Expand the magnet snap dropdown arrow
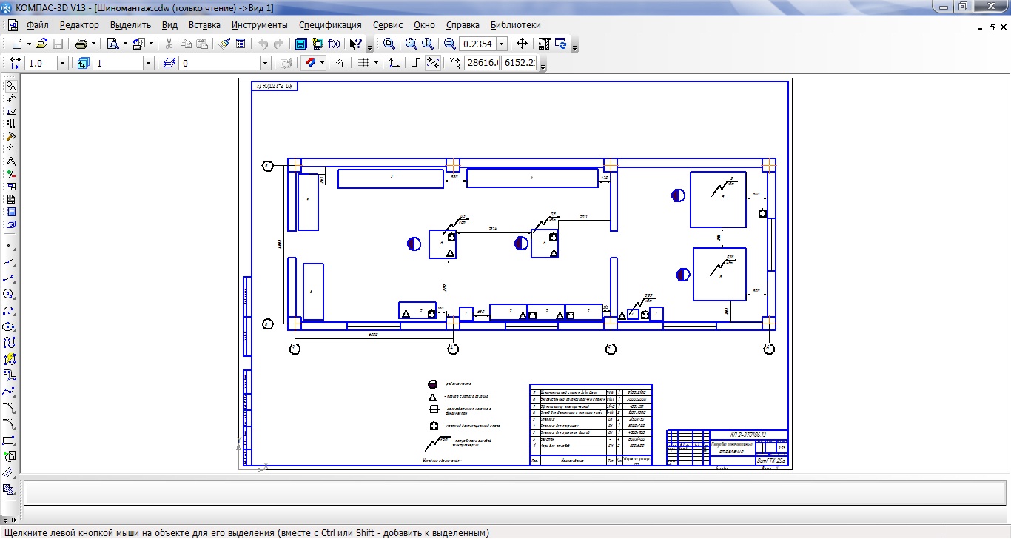This screenshot has height=539, width=1011. point(322,64)
